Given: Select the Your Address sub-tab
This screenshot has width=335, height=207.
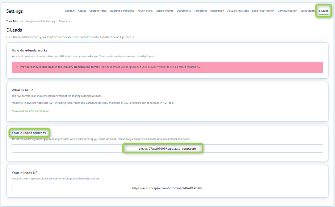Looking at the screenshot, I should click(x=14, y=21).
